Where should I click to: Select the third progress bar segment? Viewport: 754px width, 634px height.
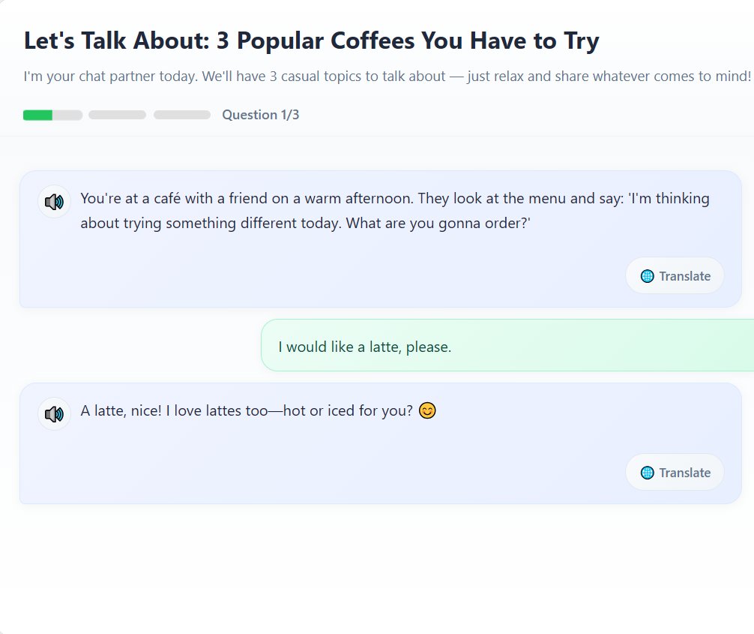point(182,115)
